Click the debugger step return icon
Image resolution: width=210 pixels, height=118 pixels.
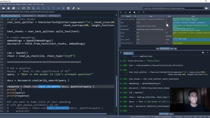click(x=53, y=8)
